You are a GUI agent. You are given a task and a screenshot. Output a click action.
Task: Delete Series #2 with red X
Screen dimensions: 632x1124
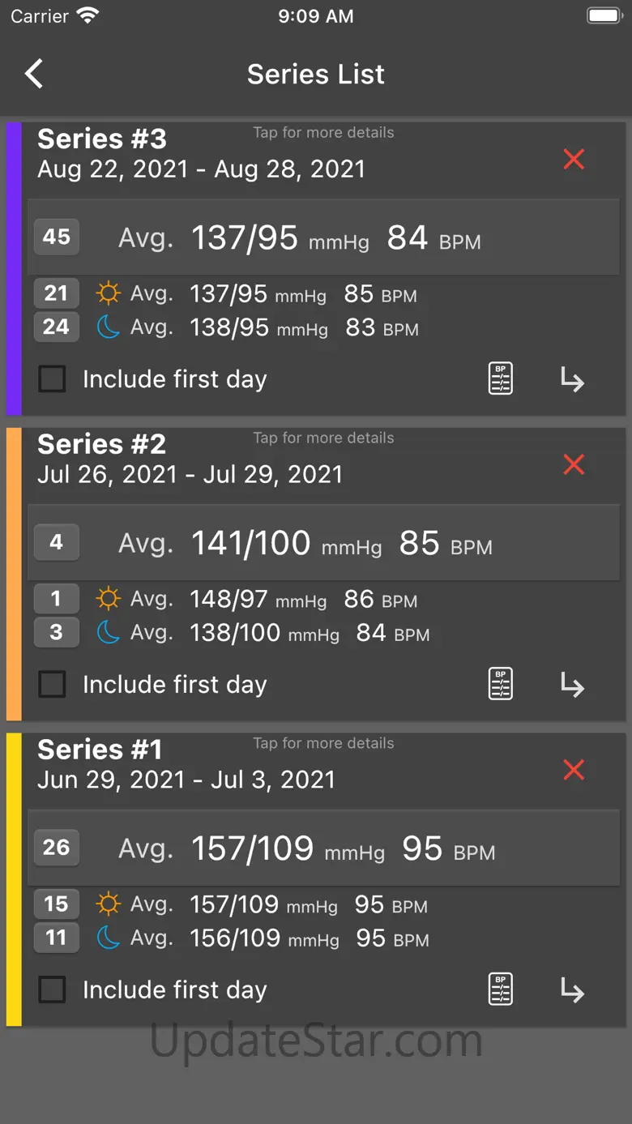(x=574, y=464)
